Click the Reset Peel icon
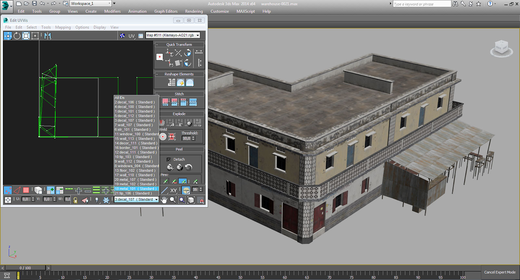 click(x=188, y=167)
